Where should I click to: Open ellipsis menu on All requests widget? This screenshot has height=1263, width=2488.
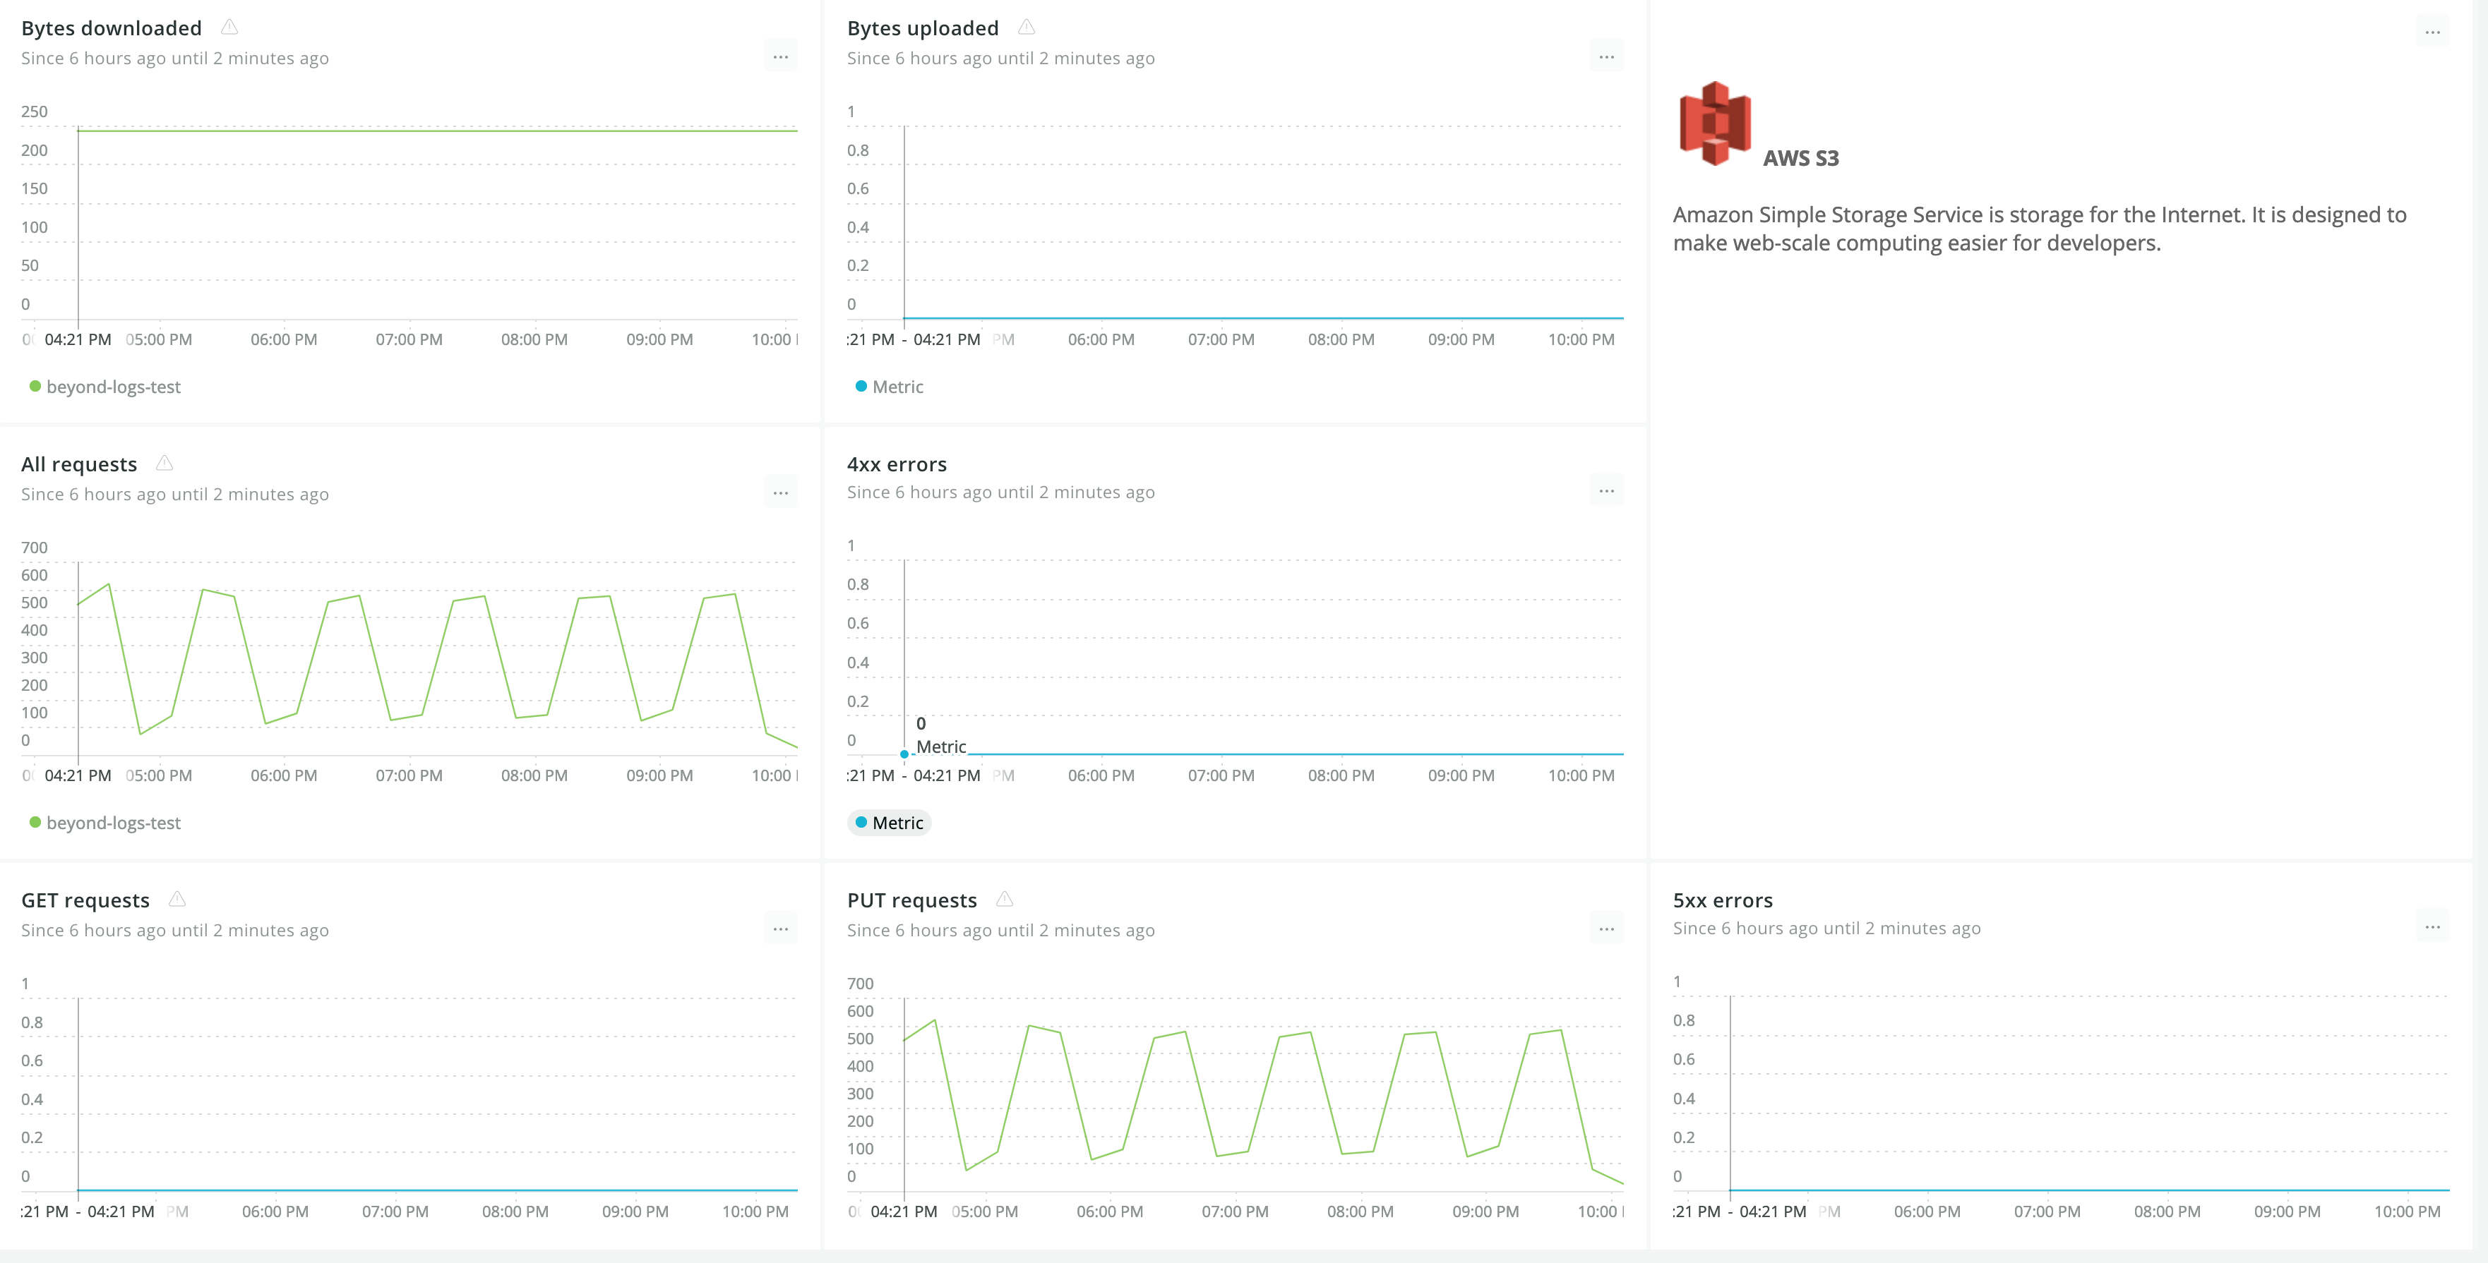click(780, 493)
